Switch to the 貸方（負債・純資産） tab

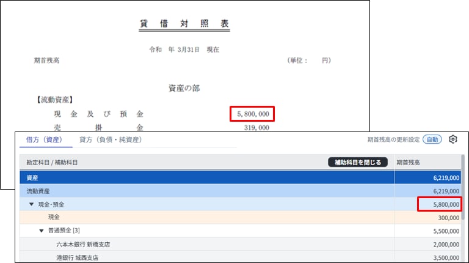[111, 139]
